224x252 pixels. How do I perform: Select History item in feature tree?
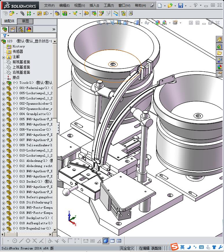pos(19,47)
